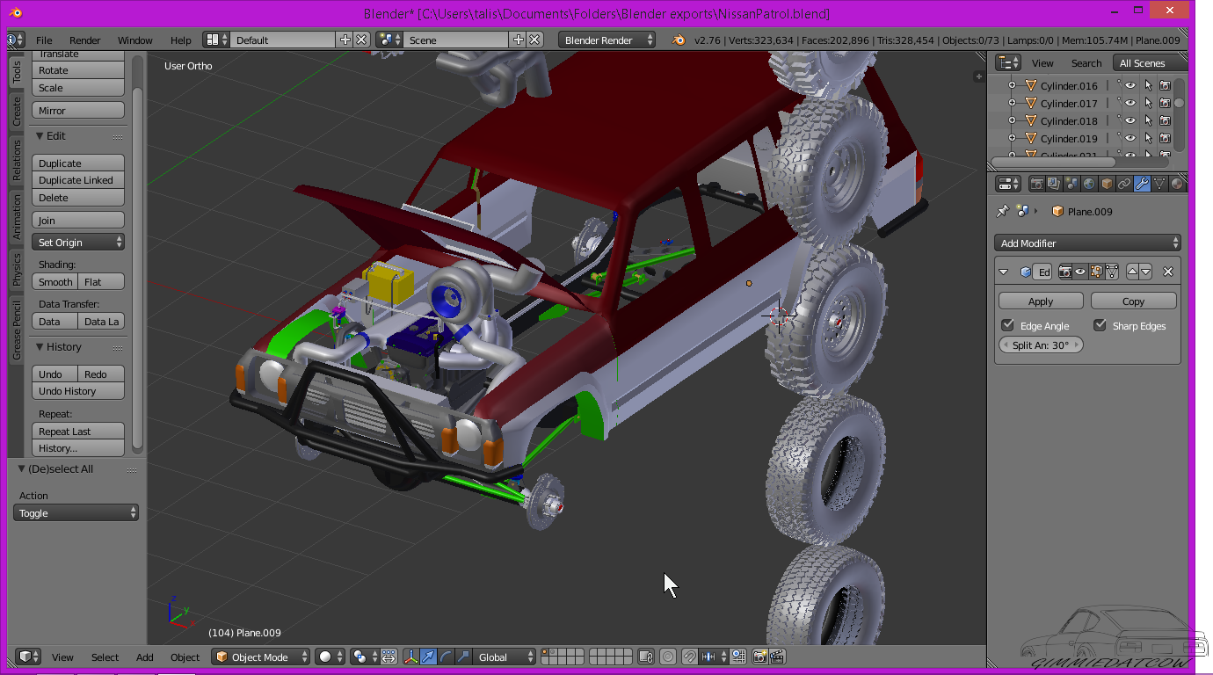Move modifier down in the stack
The width and height of the screenshot is (1213, 675).
tap(1146, 272)
